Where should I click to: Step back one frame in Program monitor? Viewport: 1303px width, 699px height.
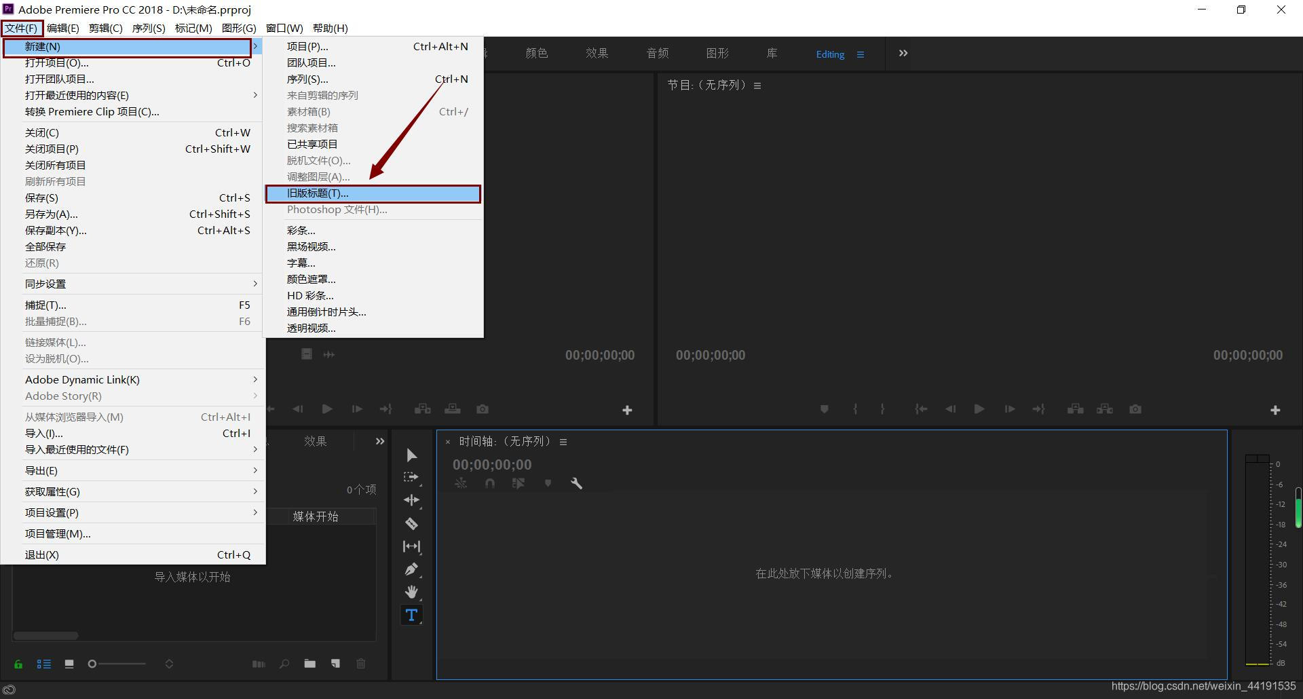[950, 409]
